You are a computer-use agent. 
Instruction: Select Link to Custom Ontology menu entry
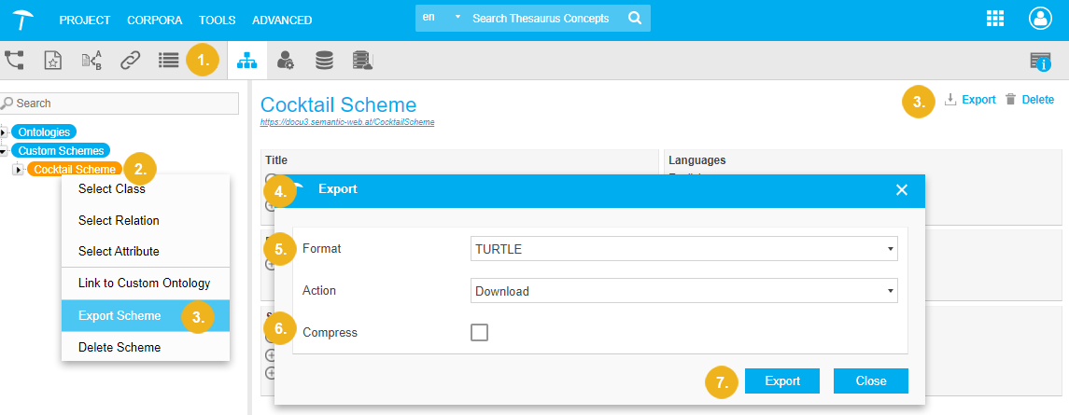144,284
